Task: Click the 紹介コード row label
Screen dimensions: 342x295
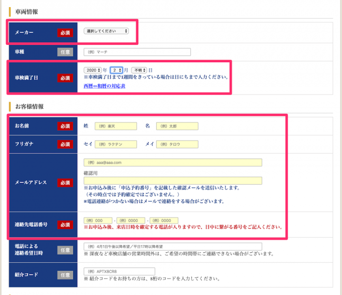Action: 27,275
